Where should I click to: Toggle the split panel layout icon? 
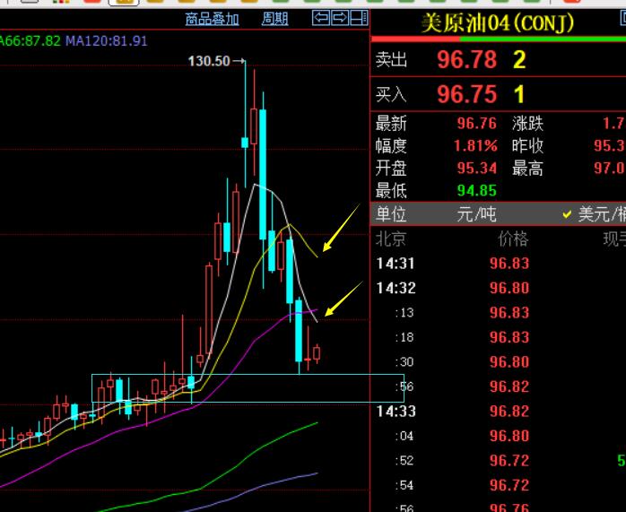(x=359, y=18)
